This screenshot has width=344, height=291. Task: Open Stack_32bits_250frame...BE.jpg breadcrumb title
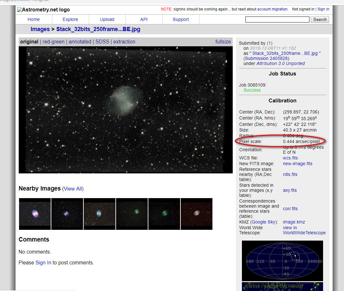pos(98,29)
